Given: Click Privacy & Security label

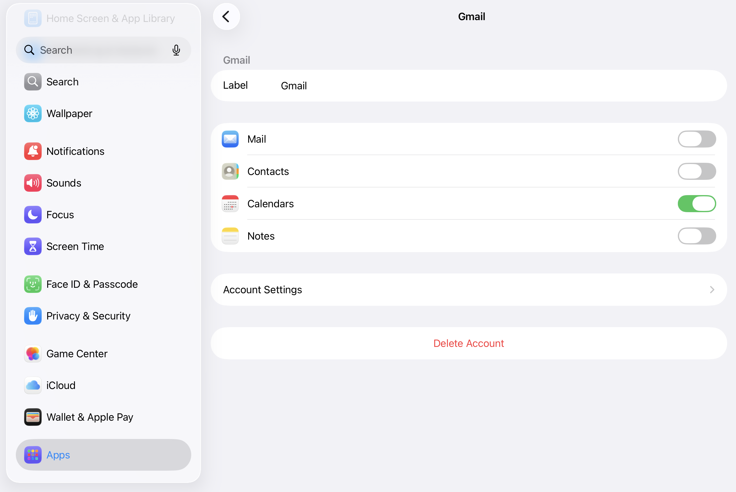Looking at the screenshot, I should point(88,316).
